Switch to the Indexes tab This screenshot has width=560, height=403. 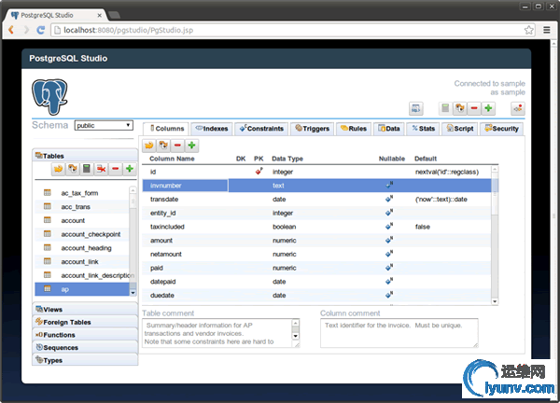coord(212,129)
